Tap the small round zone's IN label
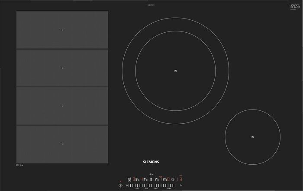Image resolution: width=303 pixels, height=191 pixels. click(x=252, y=137)
